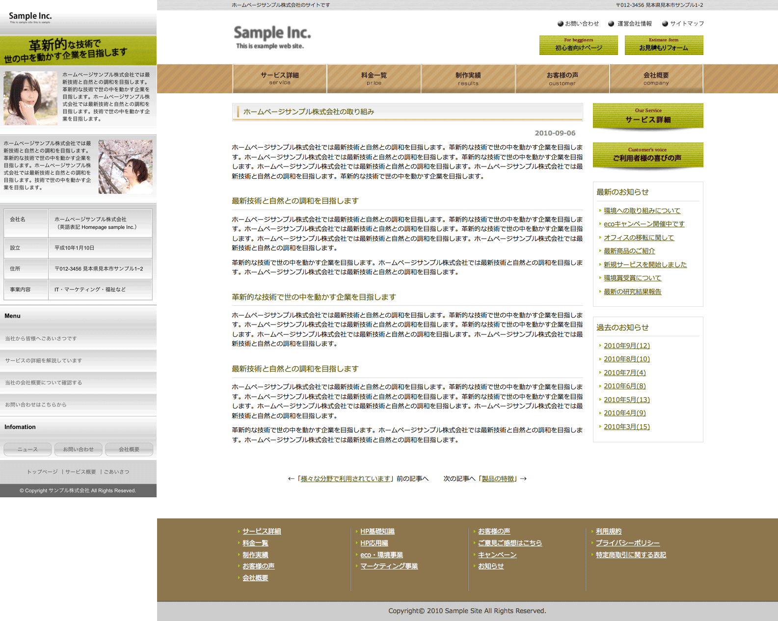Select サービスの詳細を解説しています sidebar menu item
This screenshot has height=621, width=778.
(44, 360)
